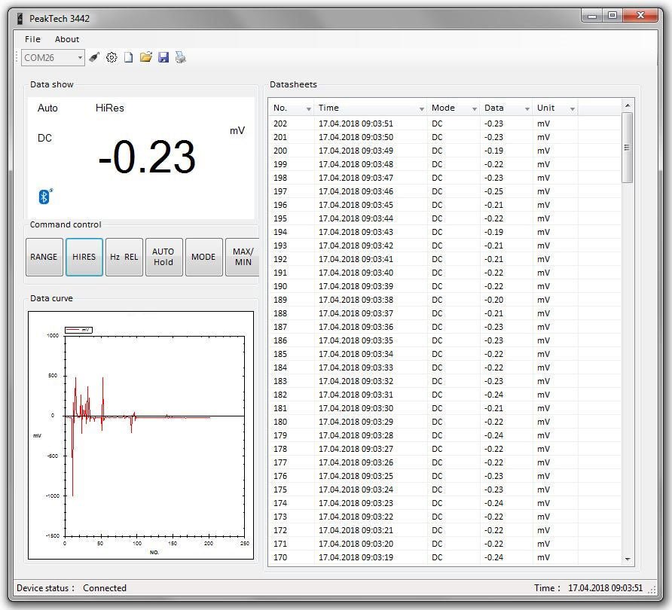The width and height of the screenshot is (672, 610).
Task: Click the RANGE command button
Action: [44, 257]
